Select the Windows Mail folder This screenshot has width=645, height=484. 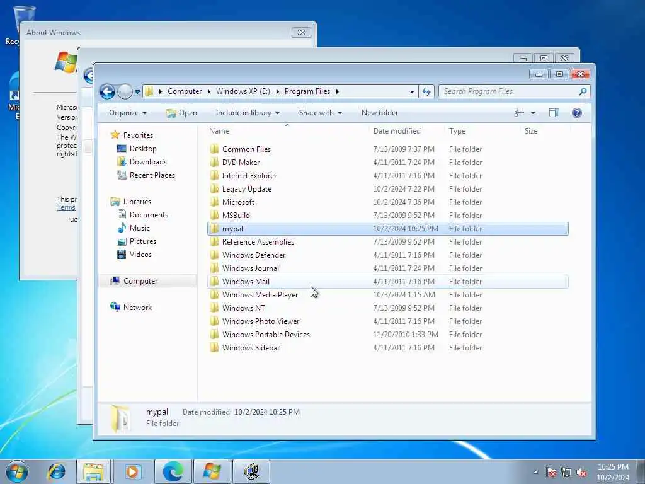387,282
